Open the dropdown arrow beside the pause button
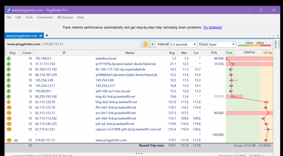Screen dimensions: 283x156 coord(153,44)
